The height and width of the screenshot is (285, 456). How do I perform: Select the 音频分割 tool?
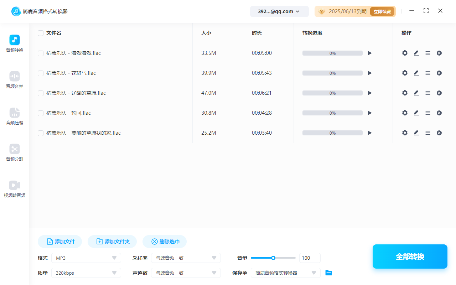[x=14, y=152]
